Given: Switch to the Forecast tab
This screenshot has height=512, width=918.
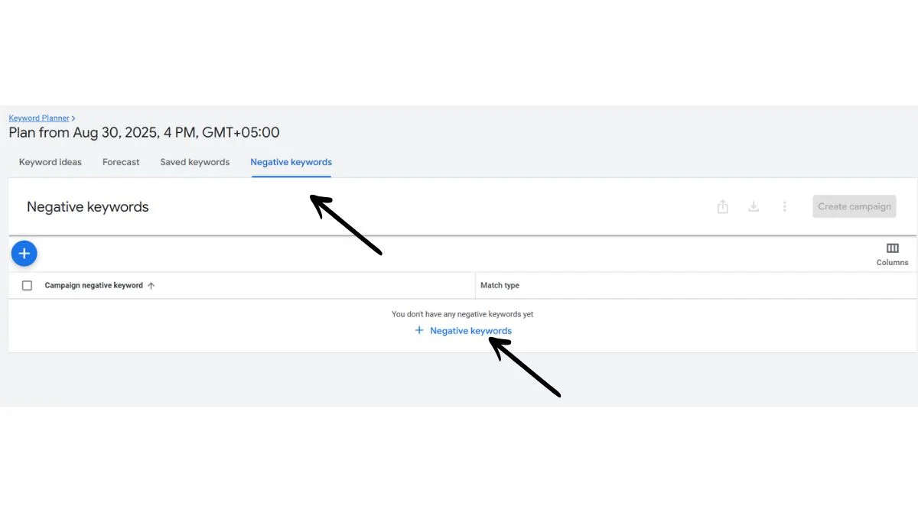Looking at the screenshot, I should 121,162.
